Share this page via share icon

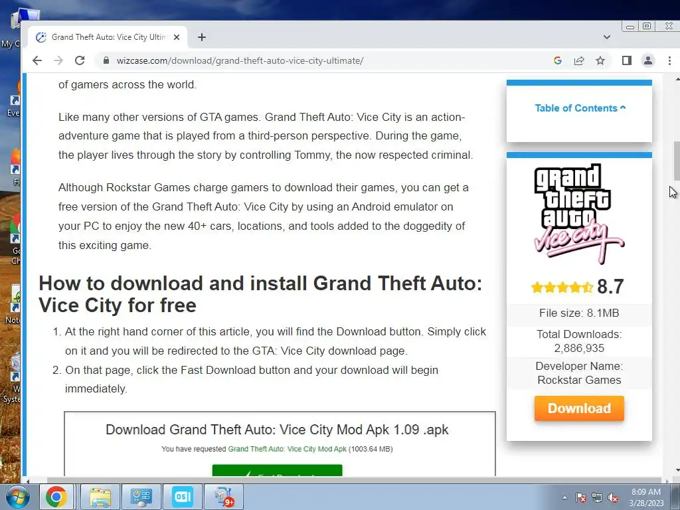[579, 60]
